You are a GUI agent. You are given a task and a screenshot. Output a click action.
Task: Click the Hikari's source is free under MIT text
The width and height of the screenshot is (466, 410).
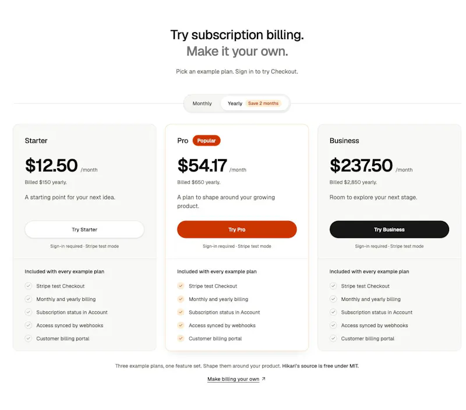pos(320,366)
